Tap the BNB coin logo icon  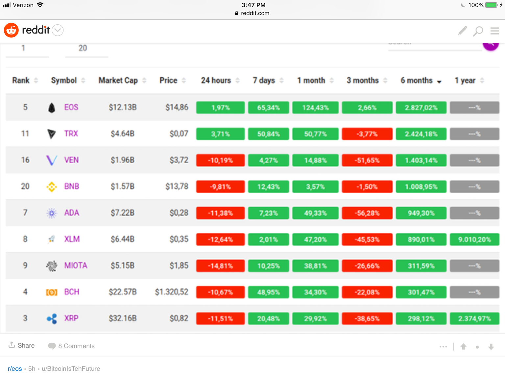pyautogui.click(x=52, y=187)
